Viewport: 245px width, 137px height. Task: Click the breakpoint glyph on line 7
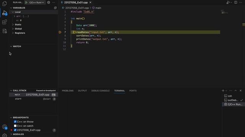pyautogui.click(x=60, y=32)
